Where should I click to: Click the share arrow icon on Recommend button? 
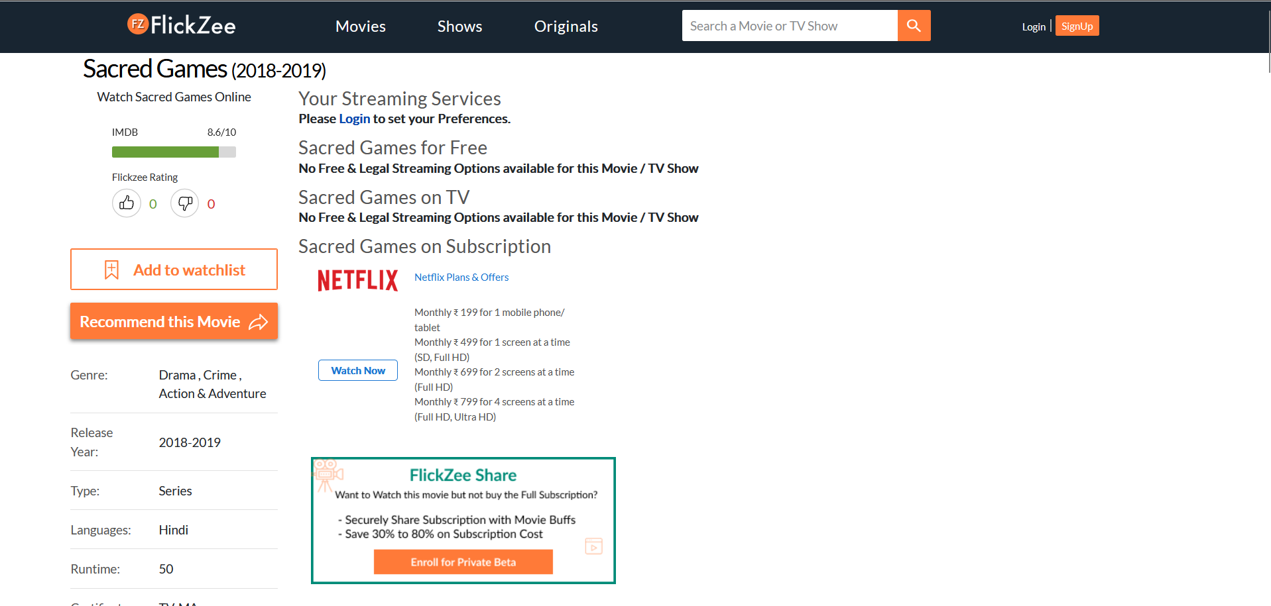tap(259, 322)
